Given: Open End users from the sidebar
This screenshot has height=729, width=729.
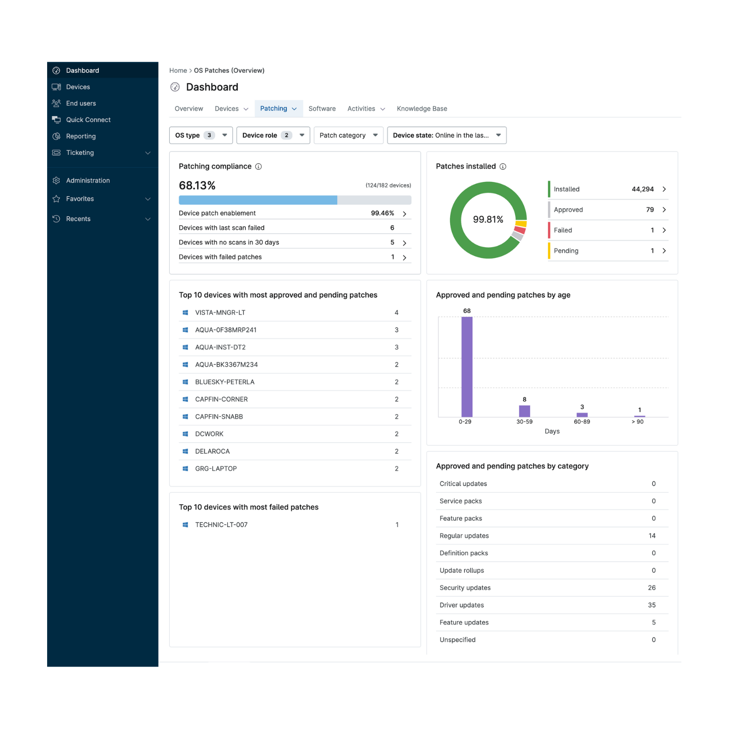Looking at the screenshot, I should pos(56,103).
